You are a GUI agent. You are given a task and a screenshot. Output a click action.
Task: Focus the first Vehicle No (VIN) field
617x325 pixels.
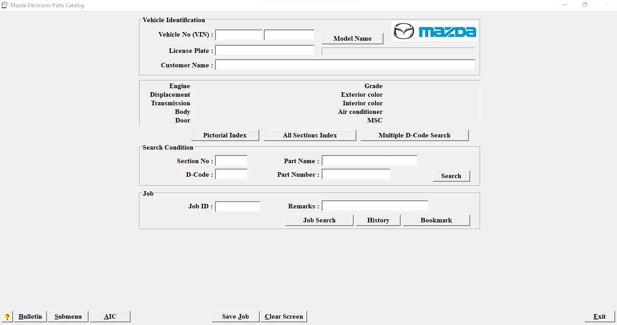click(x=238, y=35)
